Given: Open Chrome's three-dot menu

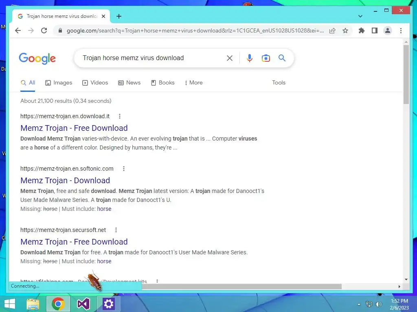Looking at the screenshot, I should [401, 30].
